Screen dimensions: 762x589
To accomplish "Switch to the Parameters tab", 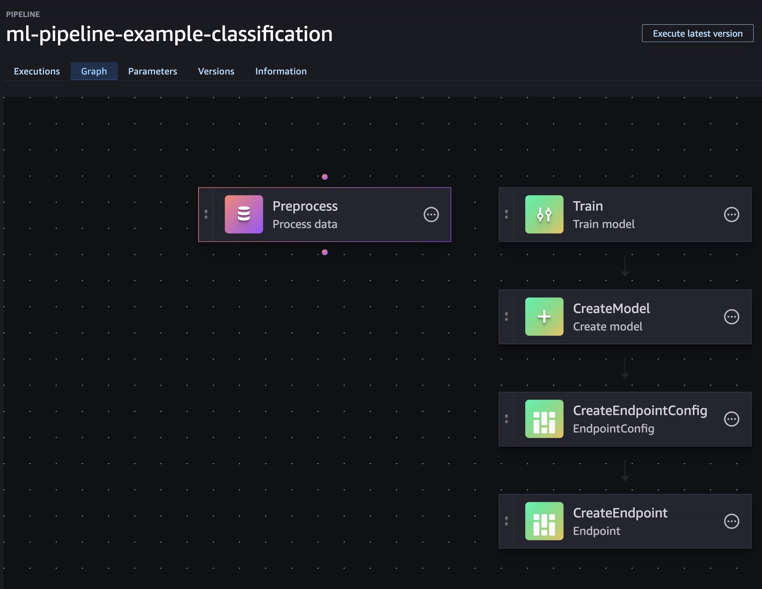I will click(152, 71).
